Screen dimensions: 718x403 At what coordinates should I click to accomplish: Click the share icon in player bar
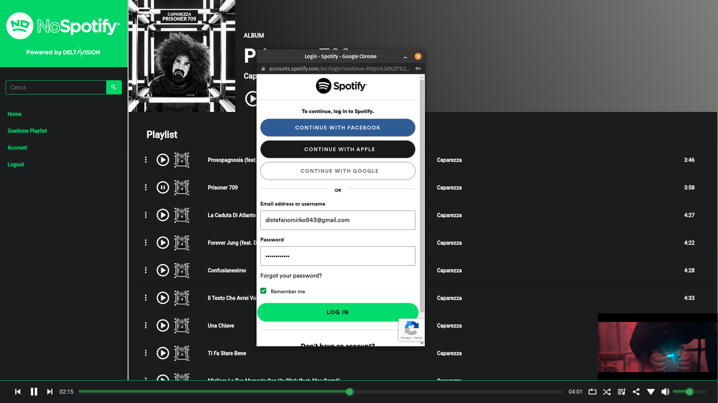click(x=636, y=392)
